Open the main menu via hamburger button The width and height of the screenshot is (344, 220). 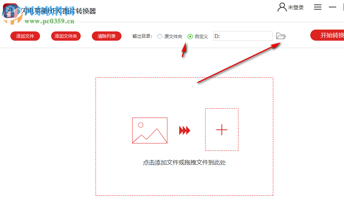pos(317,7)
